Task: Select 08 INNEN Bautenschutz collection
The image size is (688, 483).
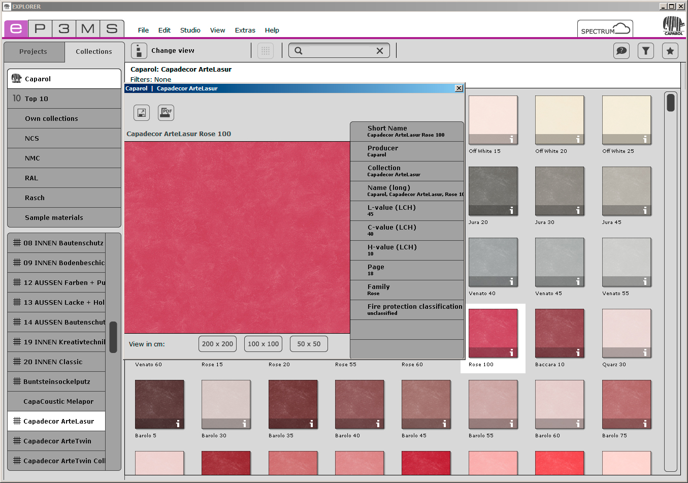Action: click(x=56, y=243)
